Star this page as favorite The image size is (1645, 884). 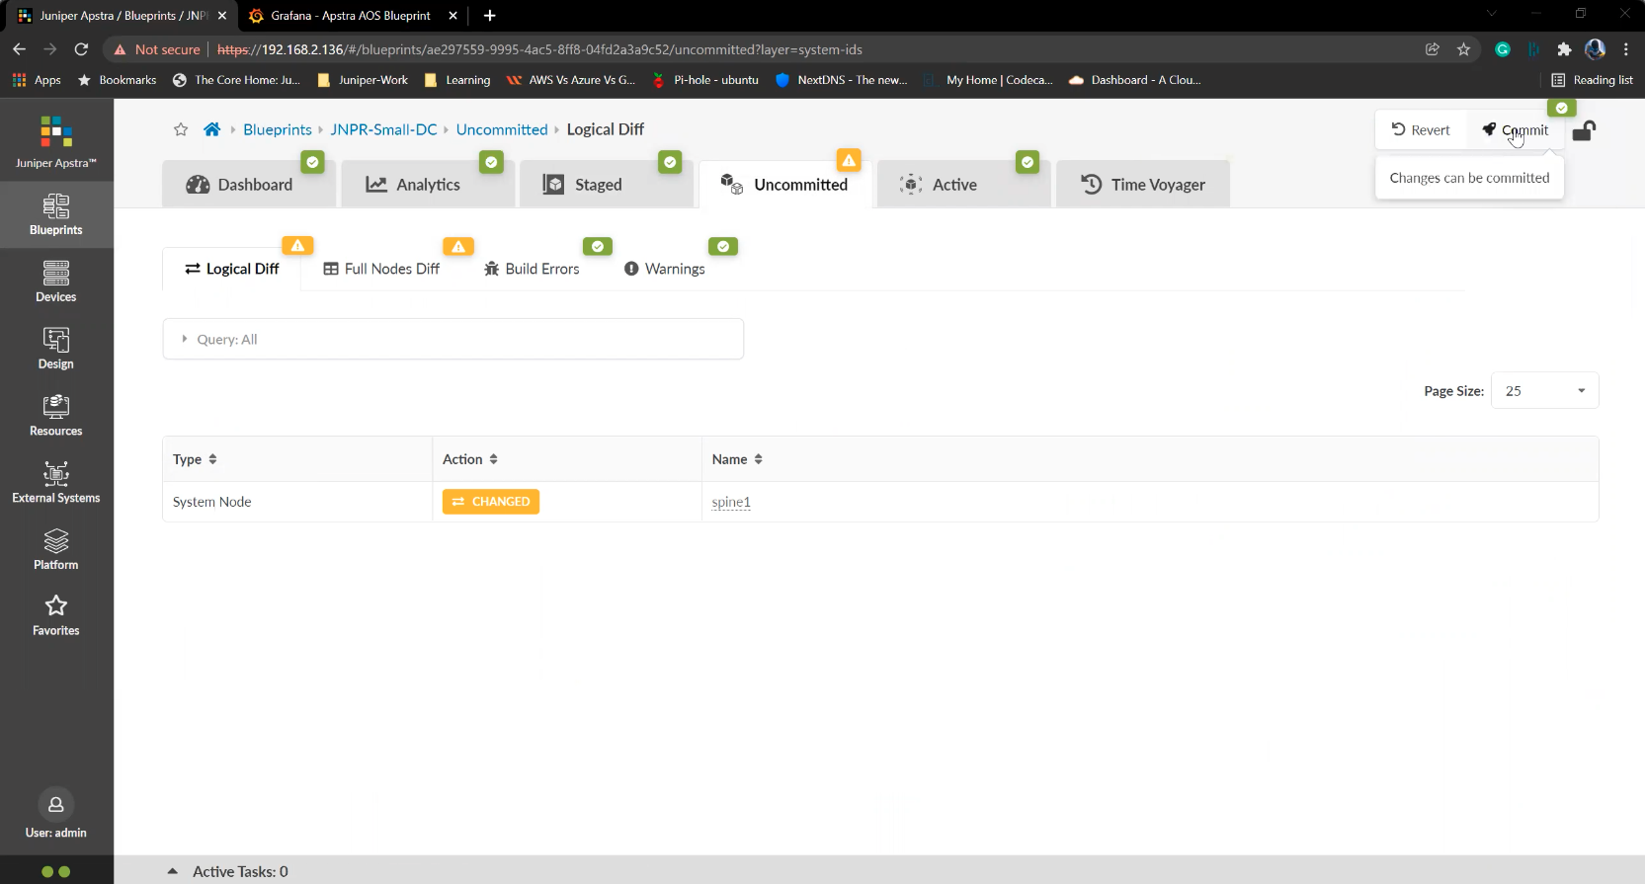[x=181, y=129]
